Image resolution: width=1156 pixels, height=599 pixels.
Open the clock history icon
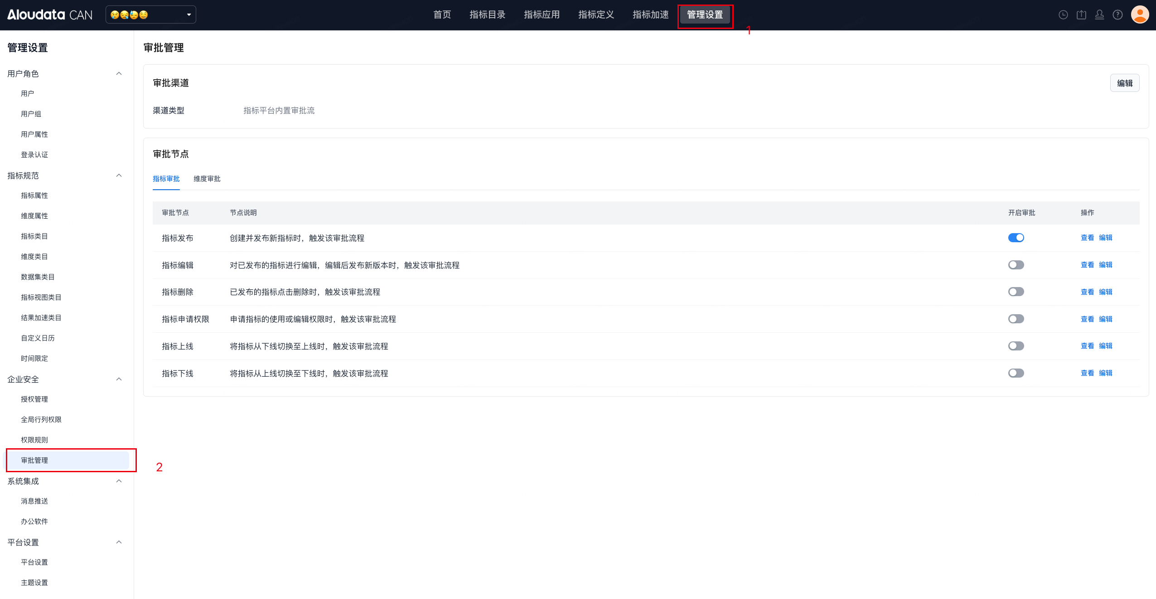1063,15
